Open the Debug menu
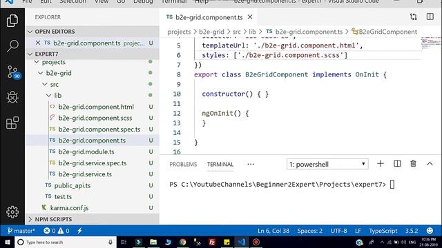The image size is (442, 248). point(143,1)
